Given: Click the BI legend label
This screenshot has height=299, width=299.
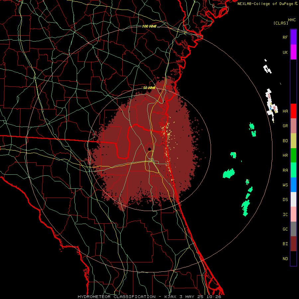Looking at the screenshot, I should pyautogui.click(x=285, y=244).
